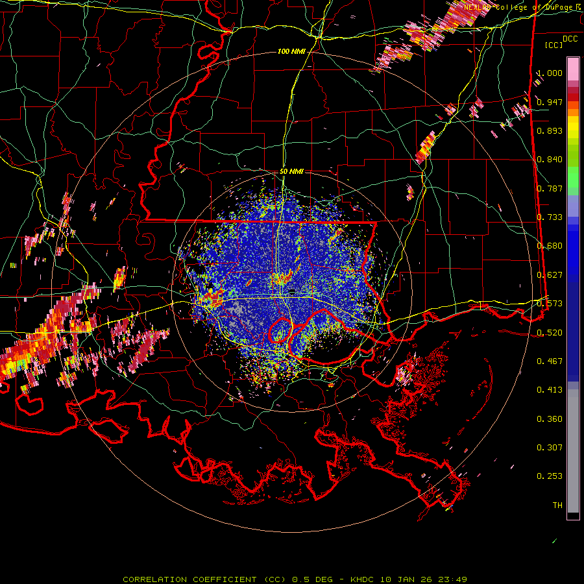Select the 0.840 legend value
The width and height of the screenshot is (584, 584).
pyautogui.click(x=550, y=160)
